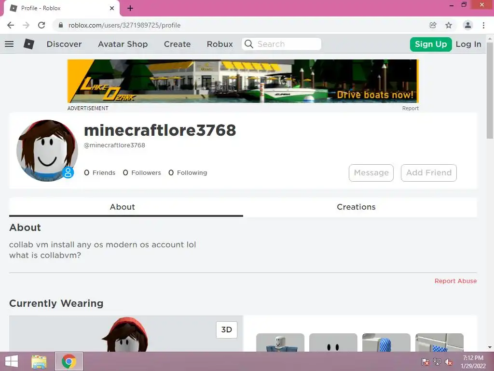Click the Chrome taskbar icon
Image resolution: width=494 pixels, height=371 pixels.
coord(69,361)
